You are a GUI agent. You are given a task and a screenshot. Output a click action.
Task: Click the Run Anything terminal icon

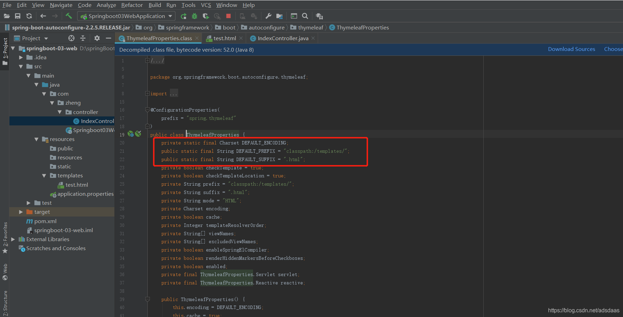294,16
